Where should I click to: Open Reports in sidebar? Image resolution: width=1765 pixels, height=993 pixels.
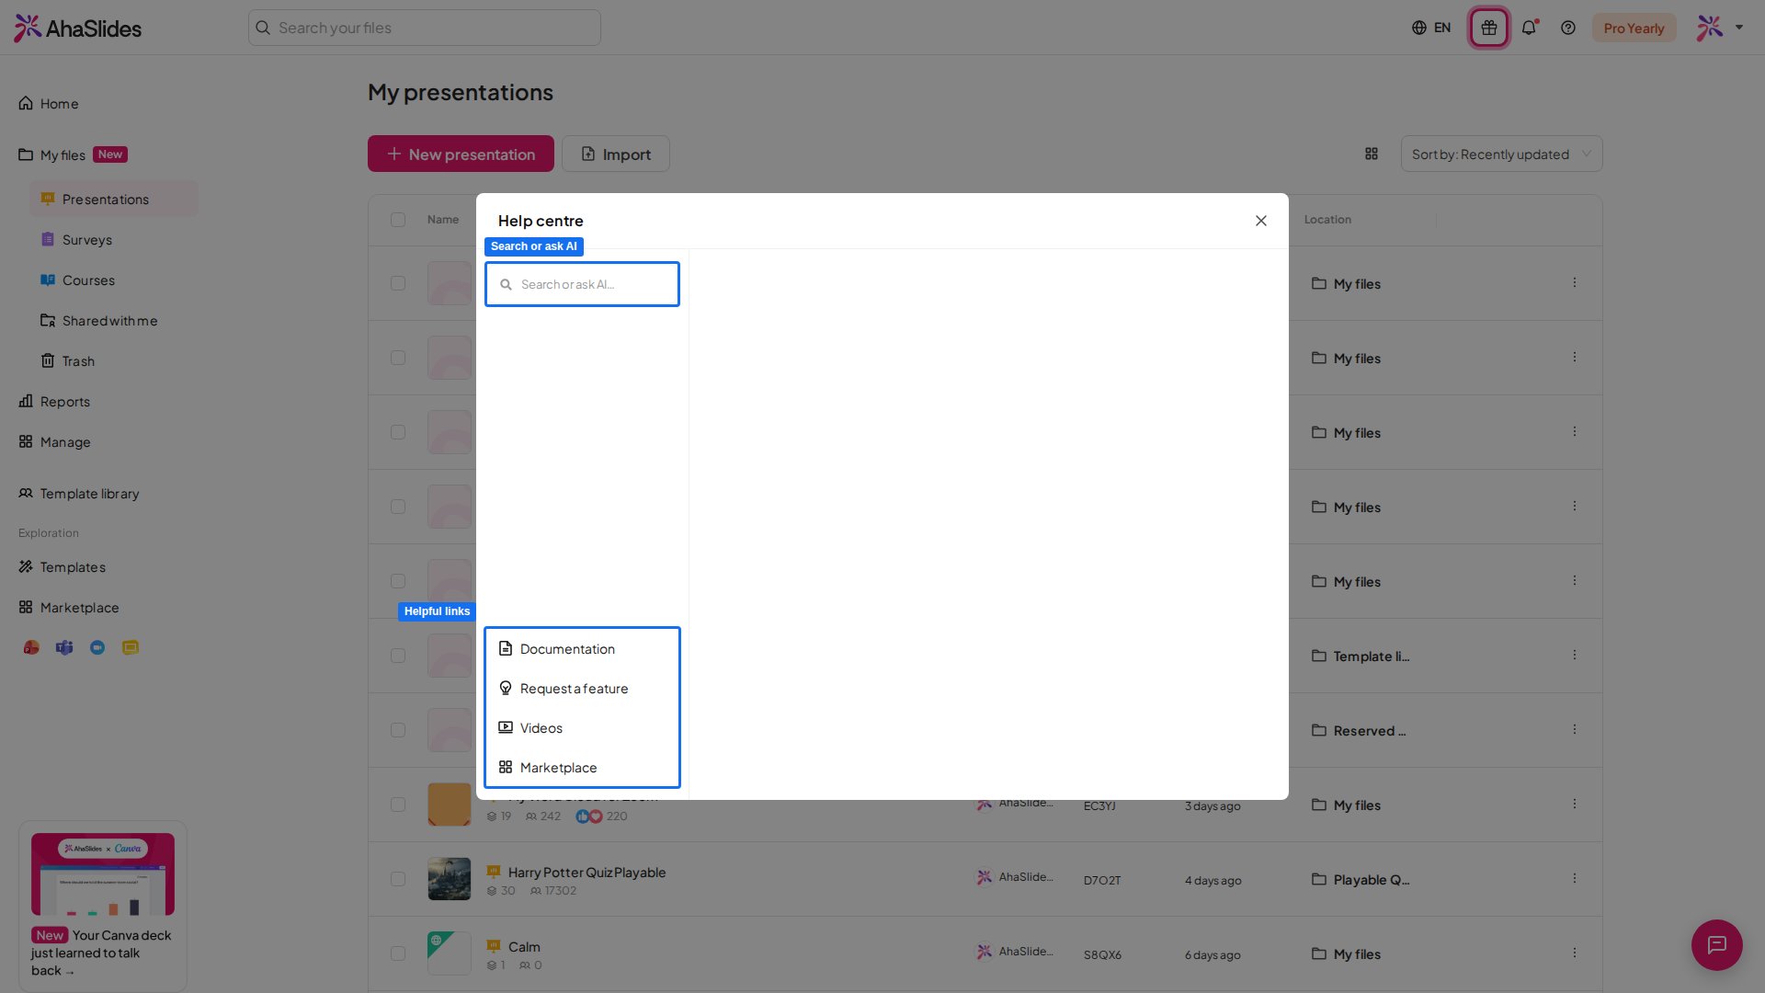[x=55, y=402]
